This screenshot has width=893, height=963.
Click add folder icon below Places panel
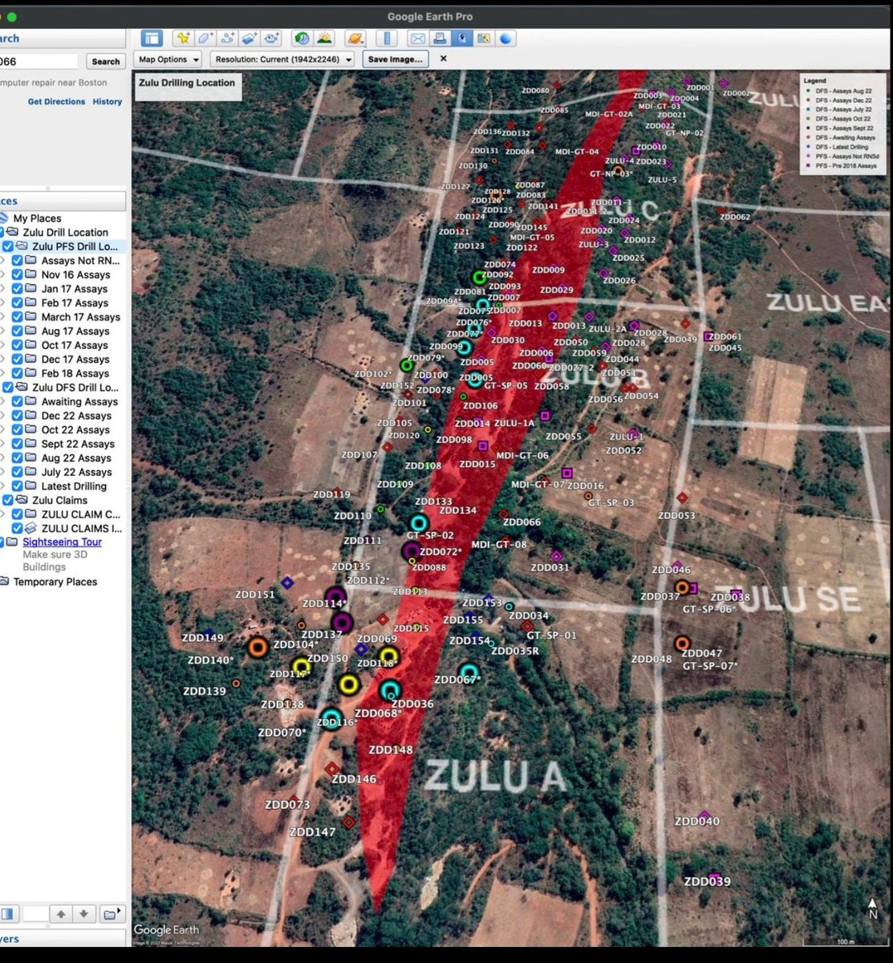tap(113, 914)
